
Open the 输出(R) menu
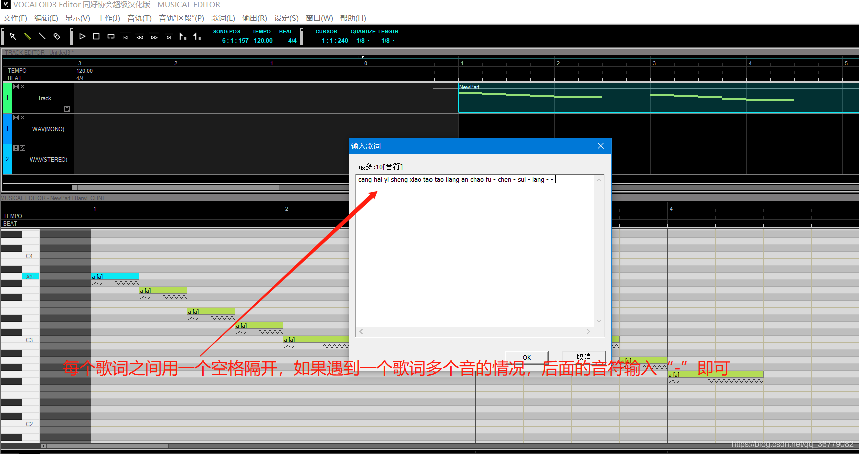coord(255,18)
